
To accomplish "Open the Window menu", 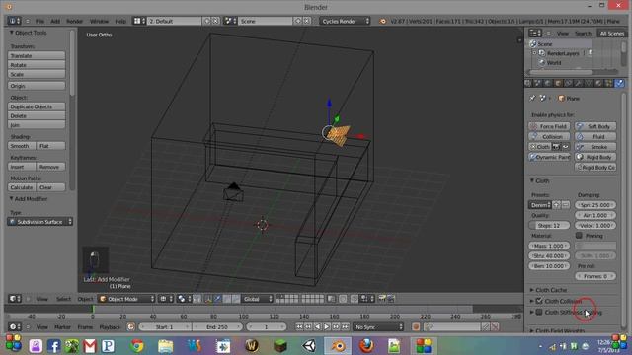I will coord(99,21).
